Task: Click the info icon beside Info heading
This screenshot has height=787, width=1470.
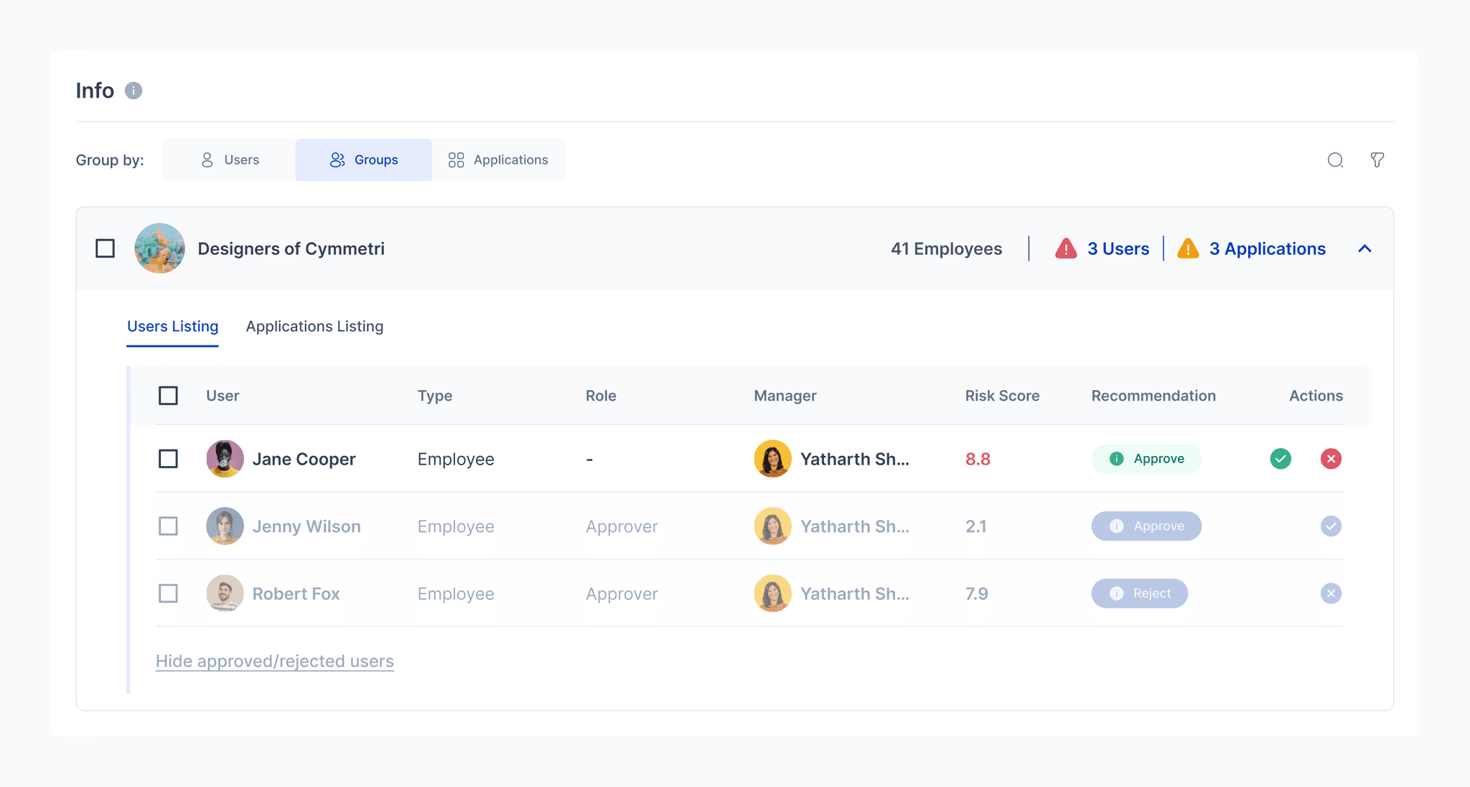Action: (134, 90)
